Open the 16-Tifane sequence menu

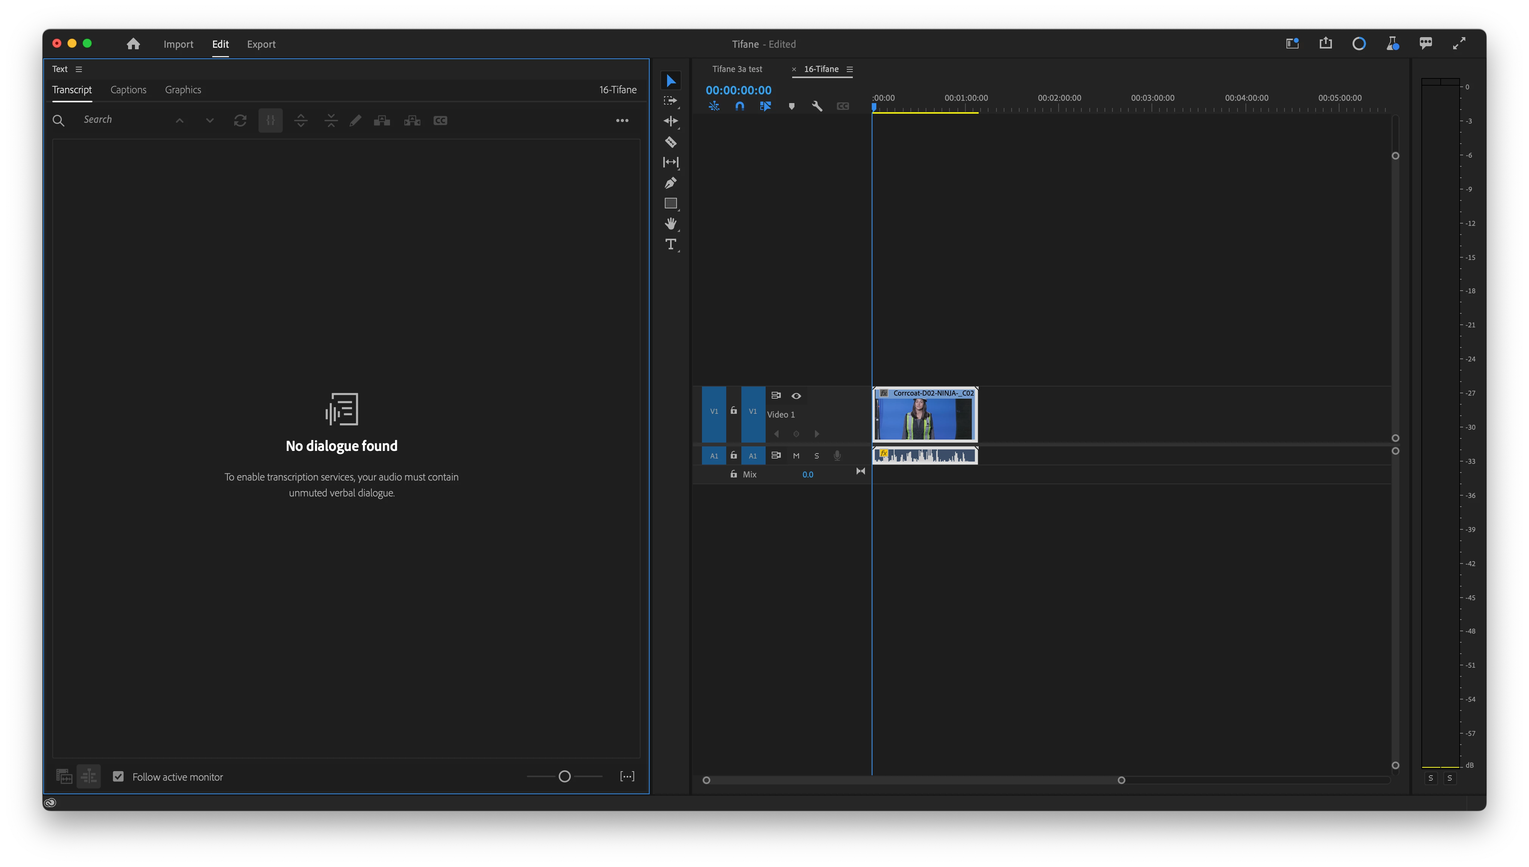click(850, 69)
